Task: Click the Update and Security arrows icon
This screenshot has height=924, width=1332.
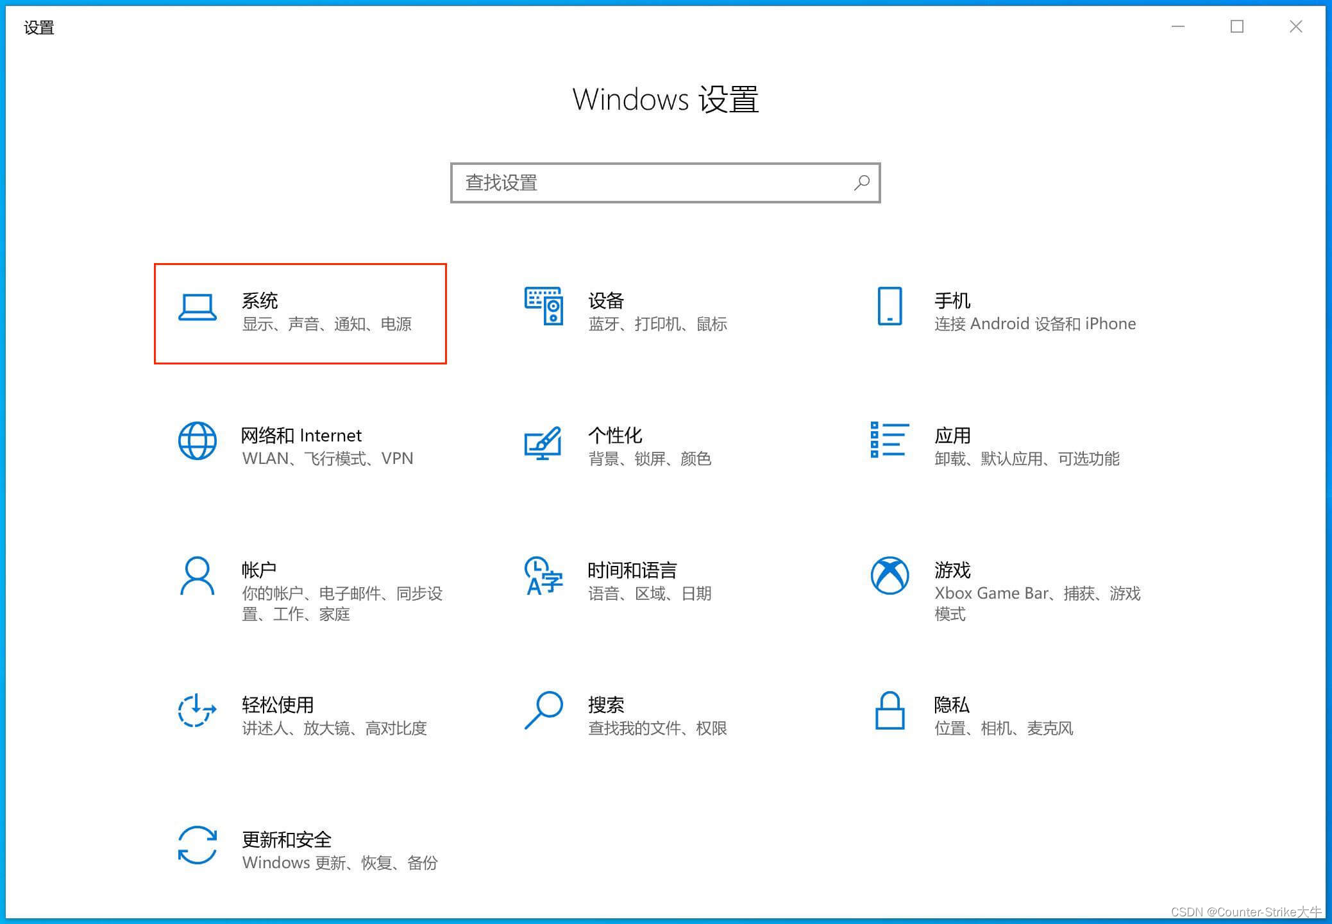Action: (x=197, y=845)
